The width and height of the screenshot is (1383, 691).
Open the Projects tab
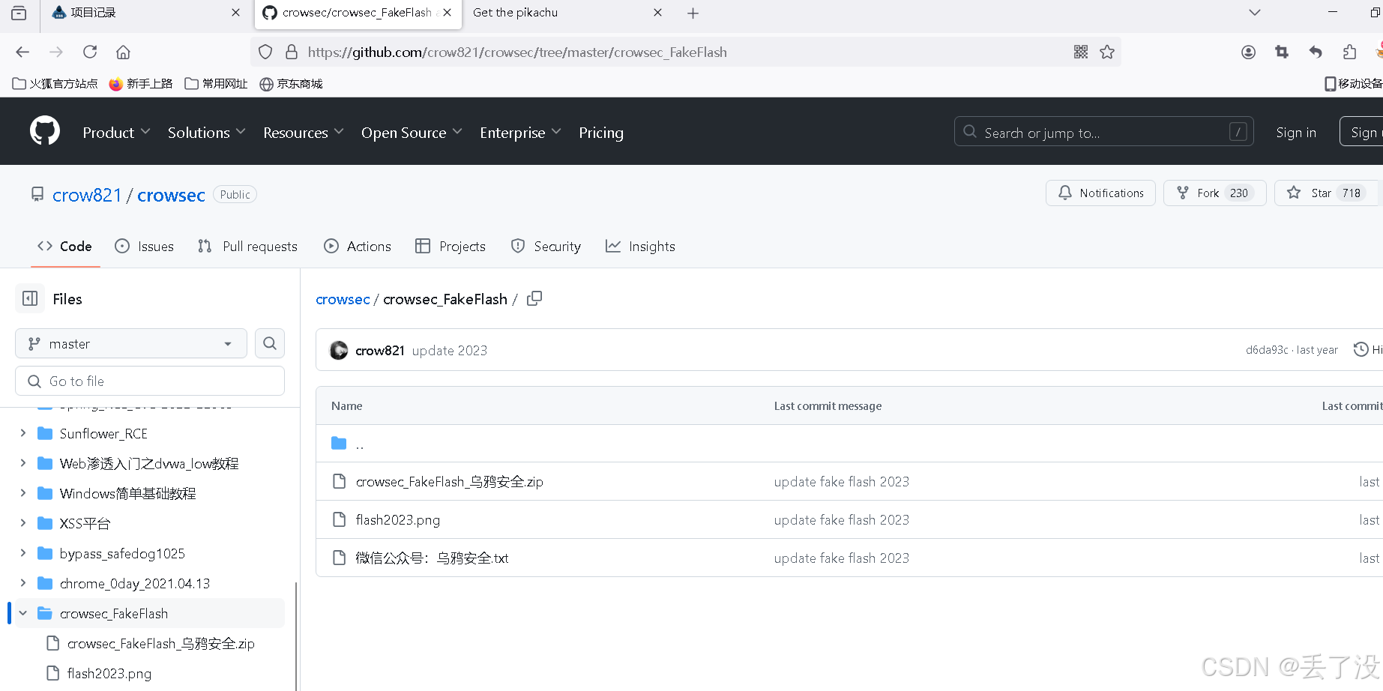click(x=451, y=246)
